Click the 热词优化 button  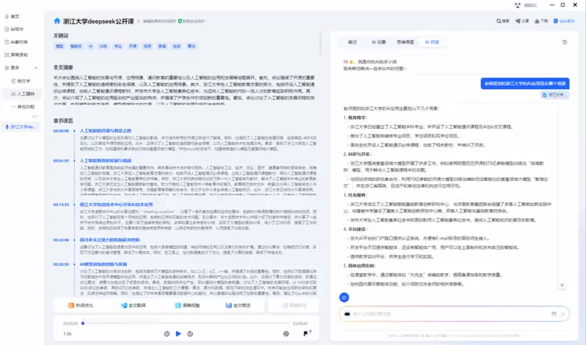[80, 305]
